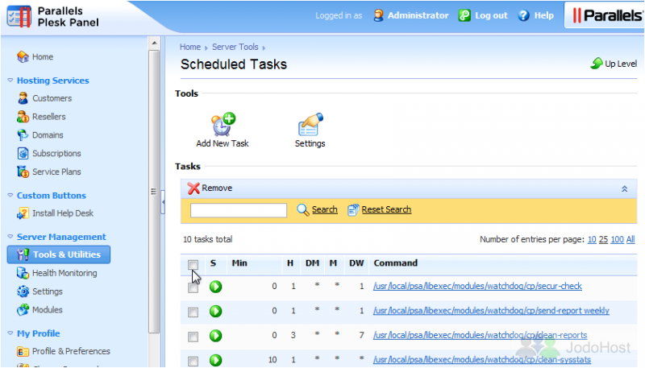Collapse the Custom Buttons section
This screenshot has width=645, height=368.
[x=10, y=196]
